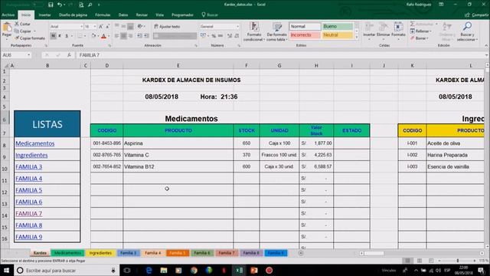Click the Undo arrow in quick access toolbar
The height and width of the screenshot is (276, 490).
click(60, 5)
